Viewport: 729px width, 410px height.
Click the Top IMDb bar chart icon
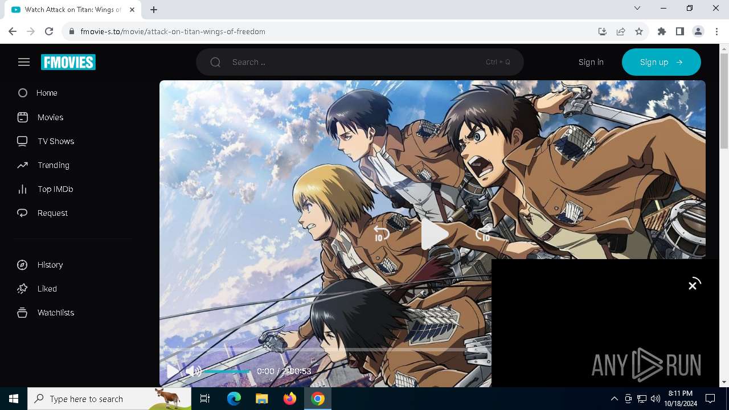tap(23, 189)
